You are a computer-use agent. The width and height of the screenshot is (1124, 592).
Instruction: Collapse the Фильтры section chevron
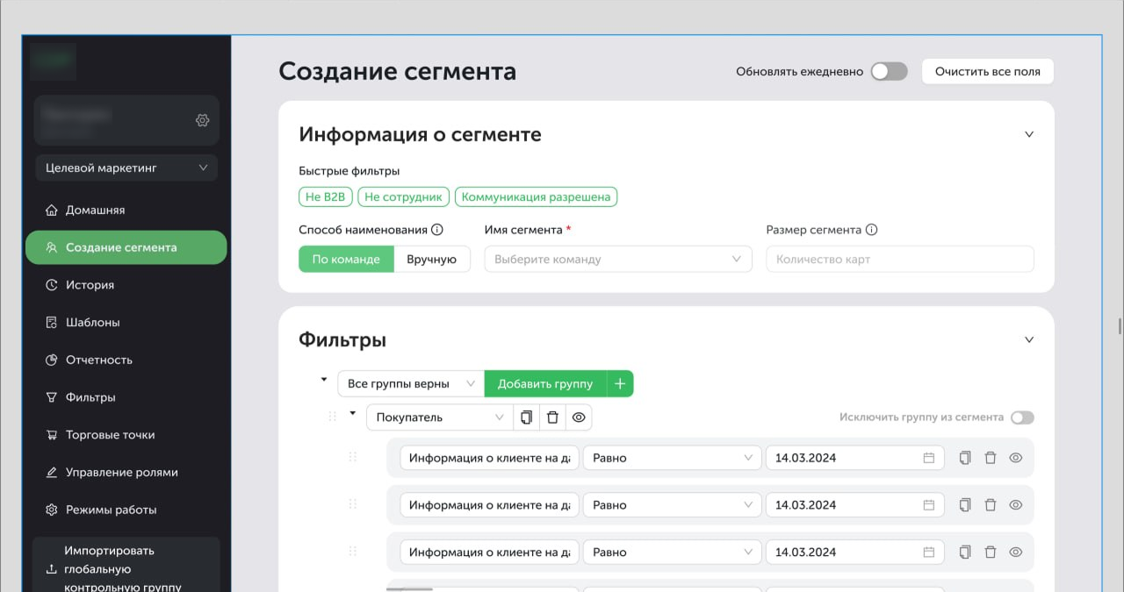(1029, 339)
